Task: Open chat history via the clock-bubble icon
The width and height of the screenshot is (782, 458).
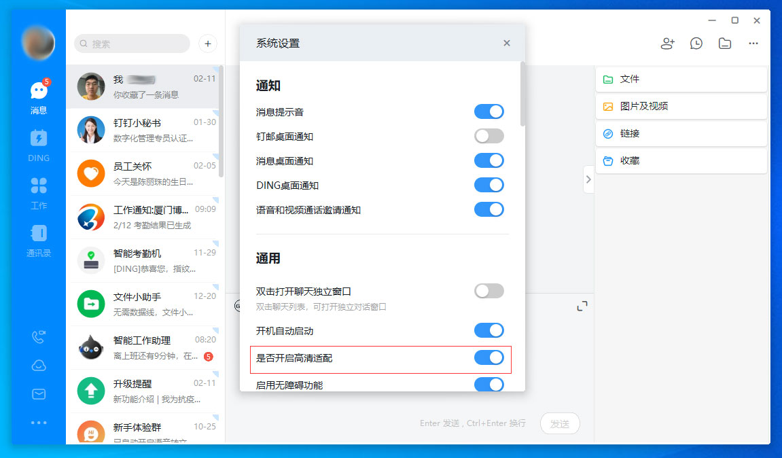Action: (x=696, y=43)
